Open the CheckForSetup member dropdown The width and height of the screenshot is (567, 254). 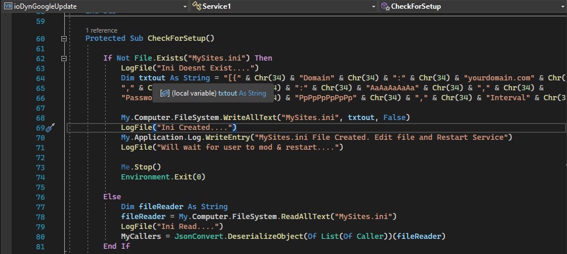[x=563, y=6]
